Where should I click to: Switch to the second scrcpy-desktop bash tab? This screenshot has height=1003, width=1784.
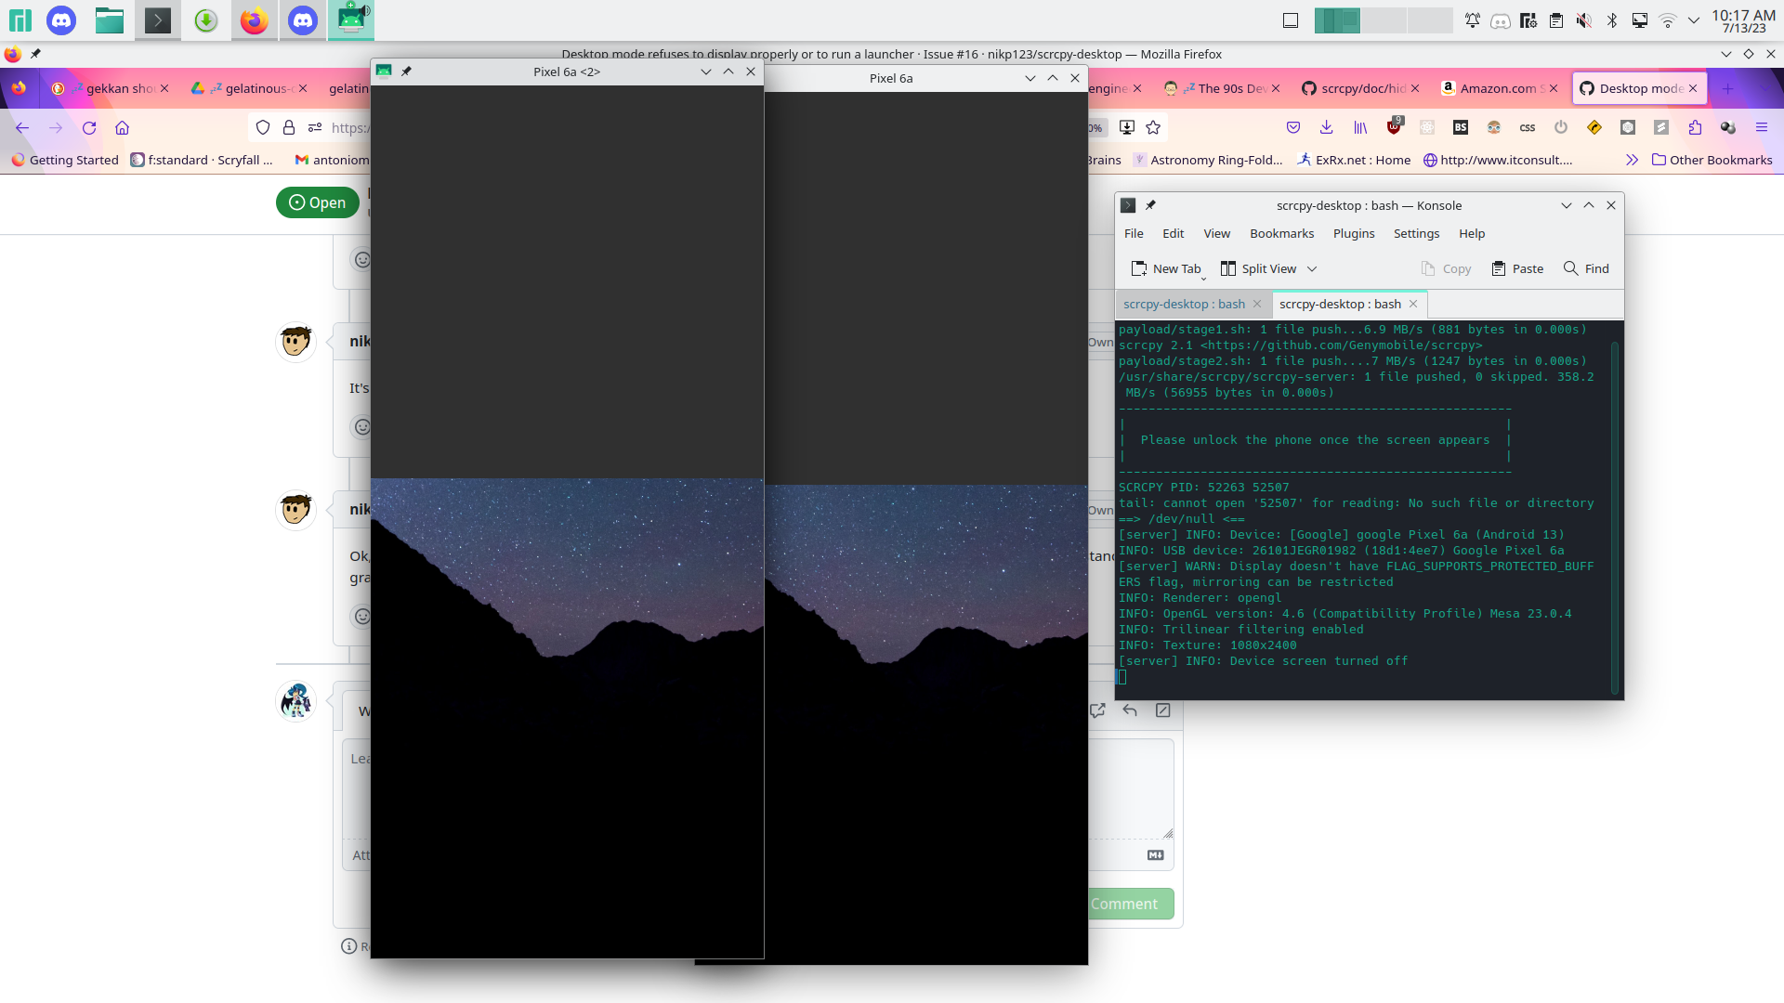point(1341,304)
